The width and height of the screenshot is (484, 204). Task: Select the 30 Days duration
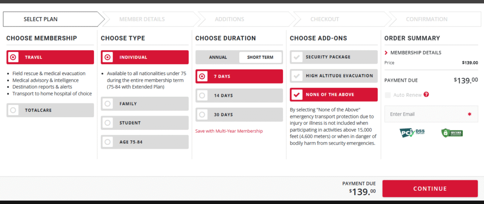tap(239, 114)
